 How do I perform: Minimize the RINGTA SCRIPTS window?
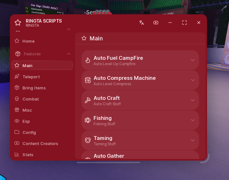(x=170, y=23)
